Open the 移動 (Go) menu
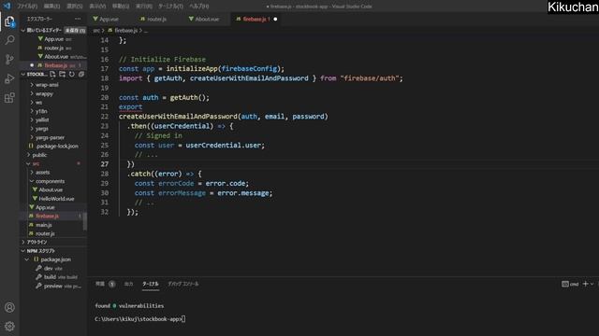The image size is (599, 336). (x=121, y=7)
